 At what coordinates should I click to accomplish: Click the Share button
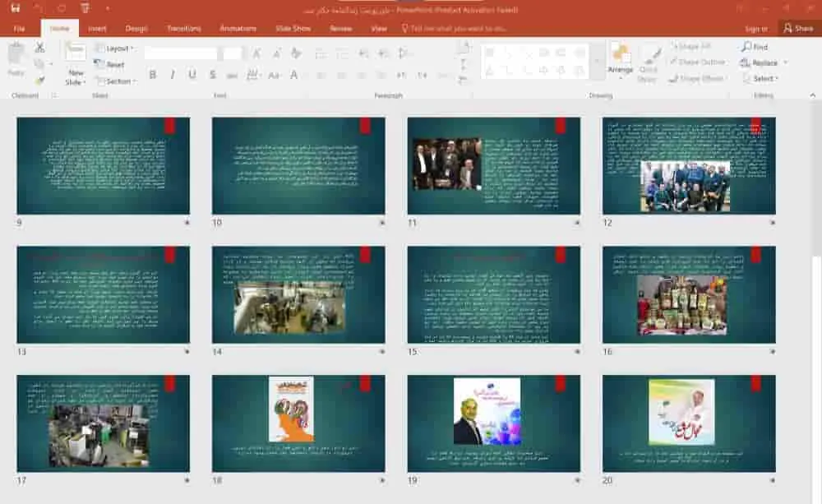tap(799, 28)
